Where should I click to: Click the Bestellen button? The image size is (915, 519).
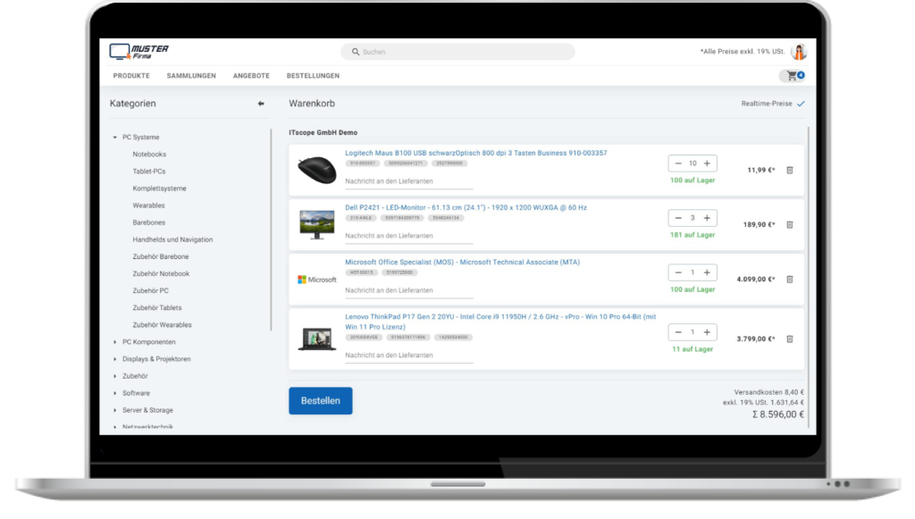(x=320, y=400)
